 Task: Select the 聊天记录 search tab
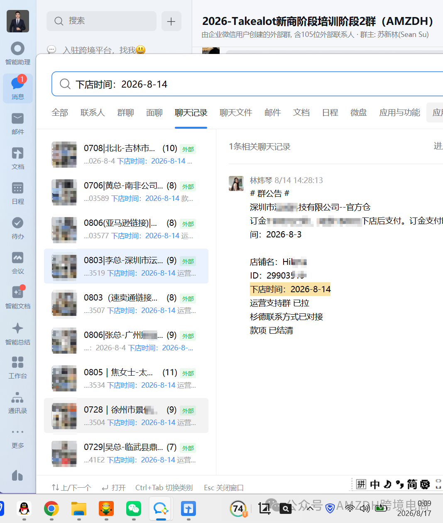(191, 112)
